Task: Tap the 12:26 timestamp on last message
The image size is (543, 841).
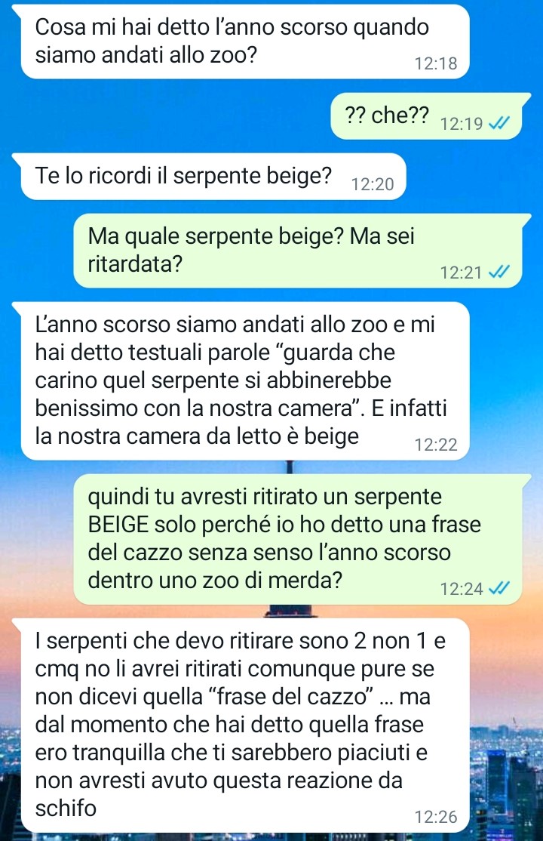Action: [436, 817]
